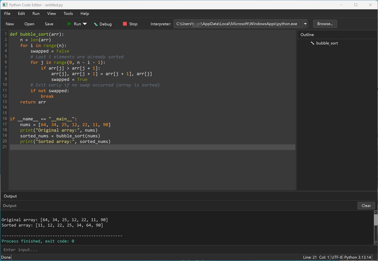The width and height of the screenshot is (378, 261).
Task: Click the empty line 21 in editor
Action: point(152,147)
